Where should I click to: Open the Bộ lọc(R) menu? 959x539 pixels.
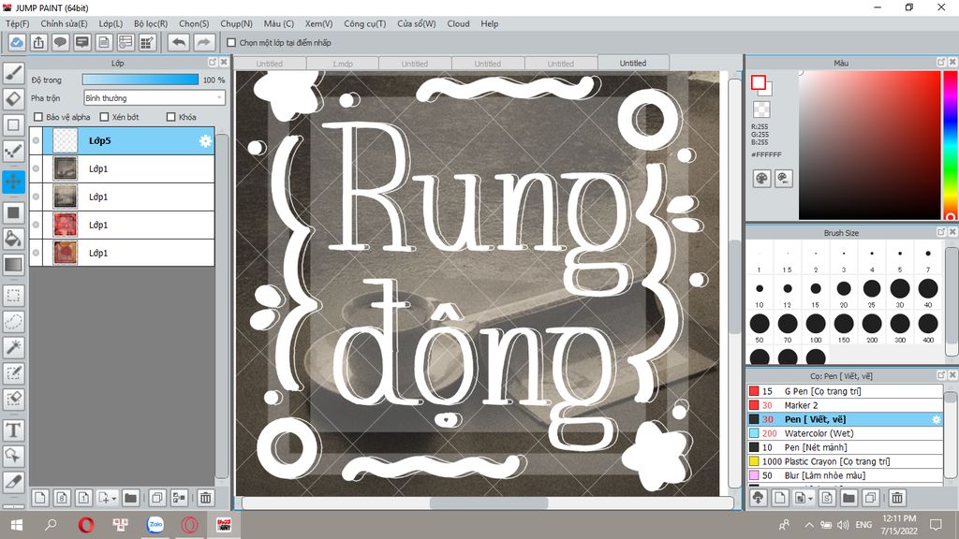tap(151, 23)
